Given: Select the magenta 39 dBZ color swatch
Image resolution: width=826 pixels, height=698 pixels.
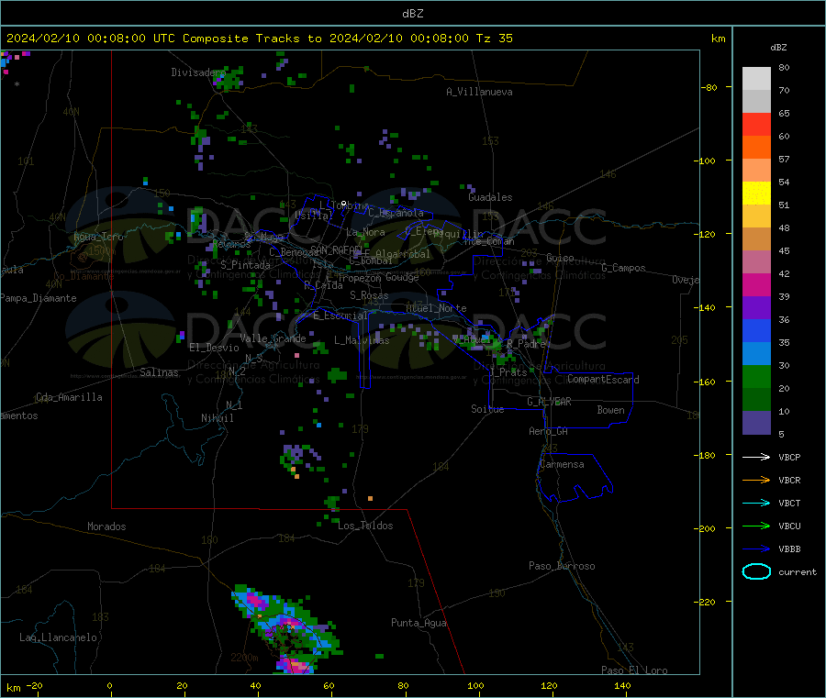Looking at the screenshot, I should [x=756, y=284].
